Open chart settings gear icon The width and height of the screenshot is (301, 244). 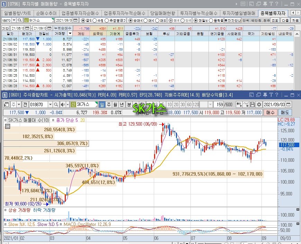(259, 104)
